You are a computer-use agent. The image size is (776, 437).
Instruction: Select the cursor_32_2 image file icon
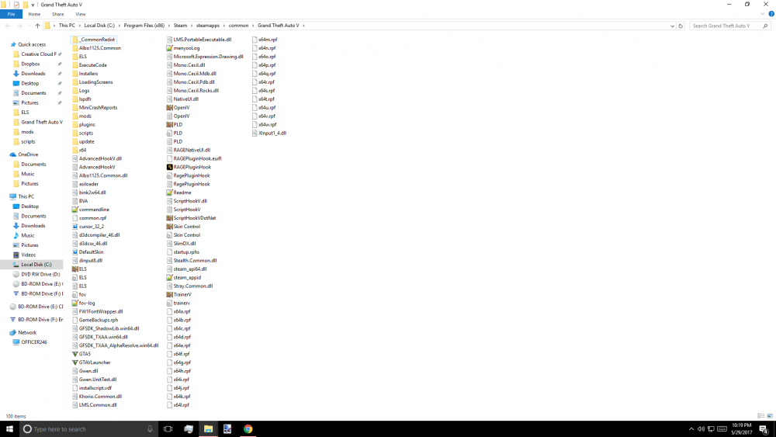(74, 226)
